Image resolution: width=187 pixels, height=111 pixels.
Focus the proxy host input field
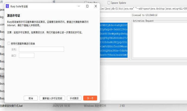(41, 49)
